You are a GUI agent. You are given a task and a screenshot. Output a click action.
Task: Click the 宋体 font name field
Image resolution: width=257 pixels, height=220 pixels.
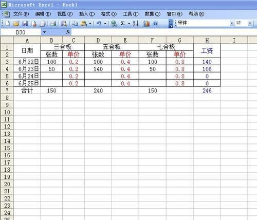[203, 23]
